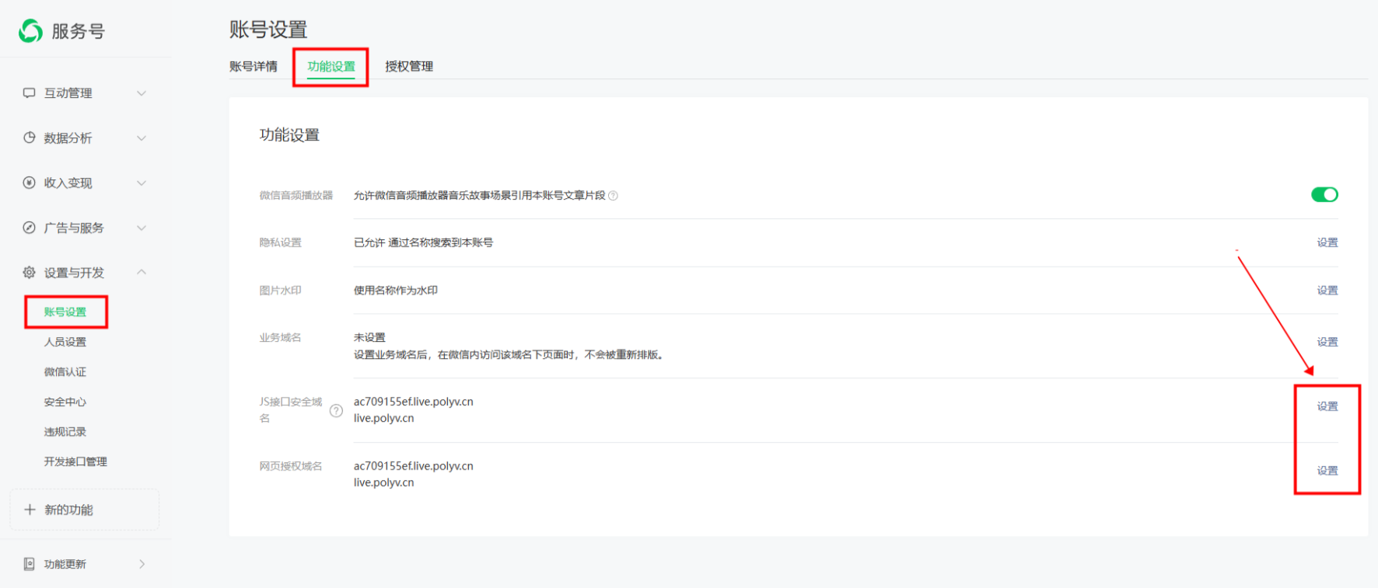The height and width of the screenshot is (588, 1378).
Task: Click the 微信音频播放器 row label
Action: point(296,196)
